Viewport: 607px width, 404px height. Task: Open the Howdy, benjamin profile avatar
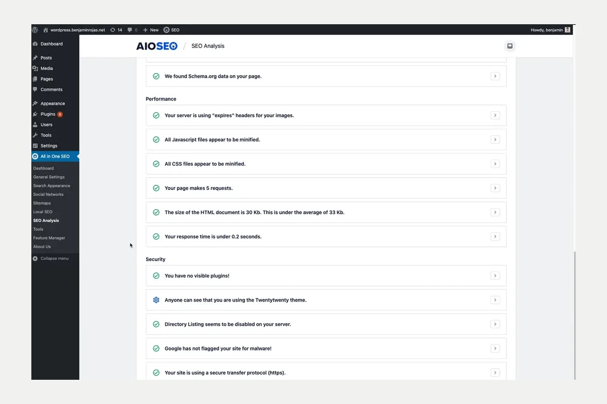pyautogui.click(x=568, y=30)
